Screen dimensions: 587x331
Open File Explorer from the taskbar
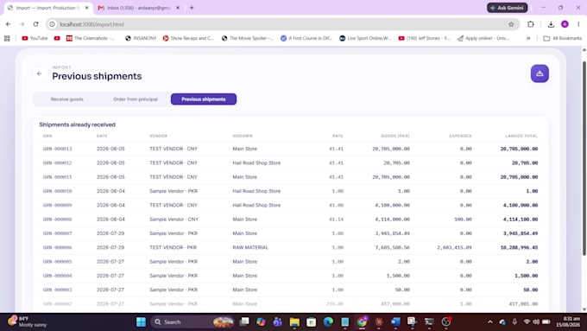pos(294,322)
